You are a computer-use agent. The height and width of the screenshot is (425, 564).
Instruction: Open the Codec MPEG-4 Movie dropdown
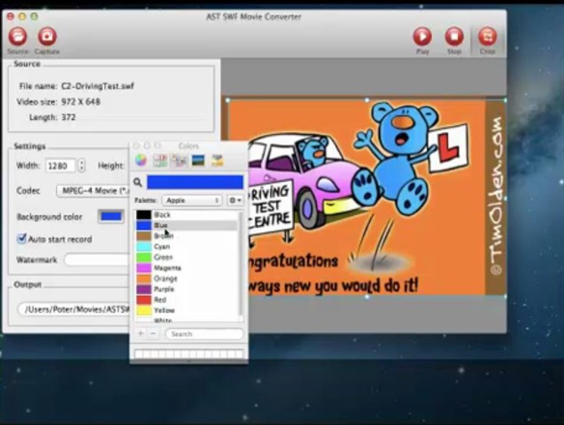pyautogui.click(x=93, y=191)
